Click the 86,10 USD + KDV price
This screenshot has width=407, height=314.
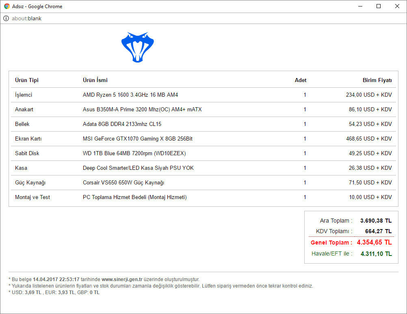pyautogui.click(x=370, y=110)
